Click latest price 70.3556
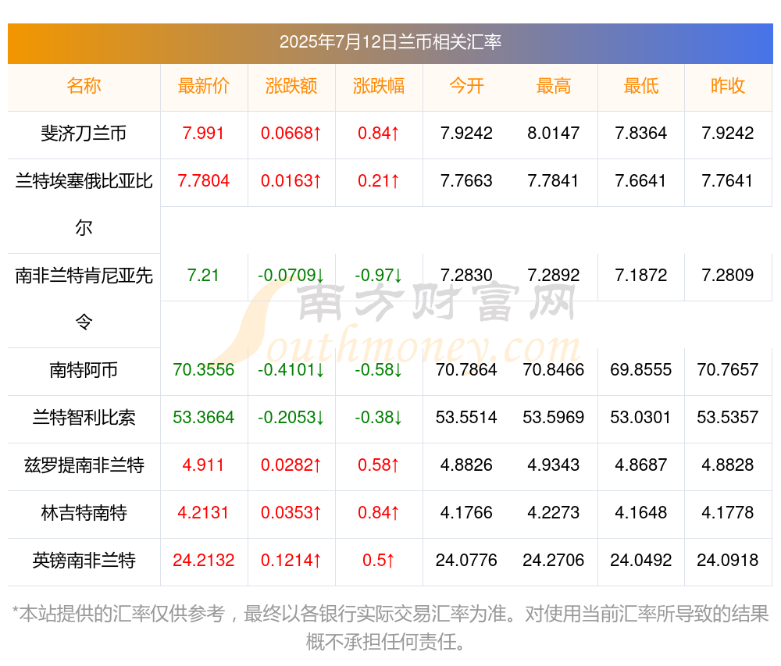The height and width of the screenshot is (666, 781). pos(203,370)
